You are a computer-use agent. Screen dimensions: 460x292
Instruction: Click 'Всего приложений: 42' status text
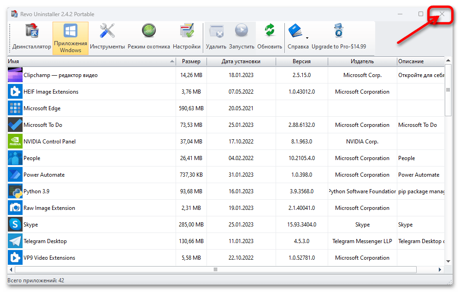(x=36, y=280)
